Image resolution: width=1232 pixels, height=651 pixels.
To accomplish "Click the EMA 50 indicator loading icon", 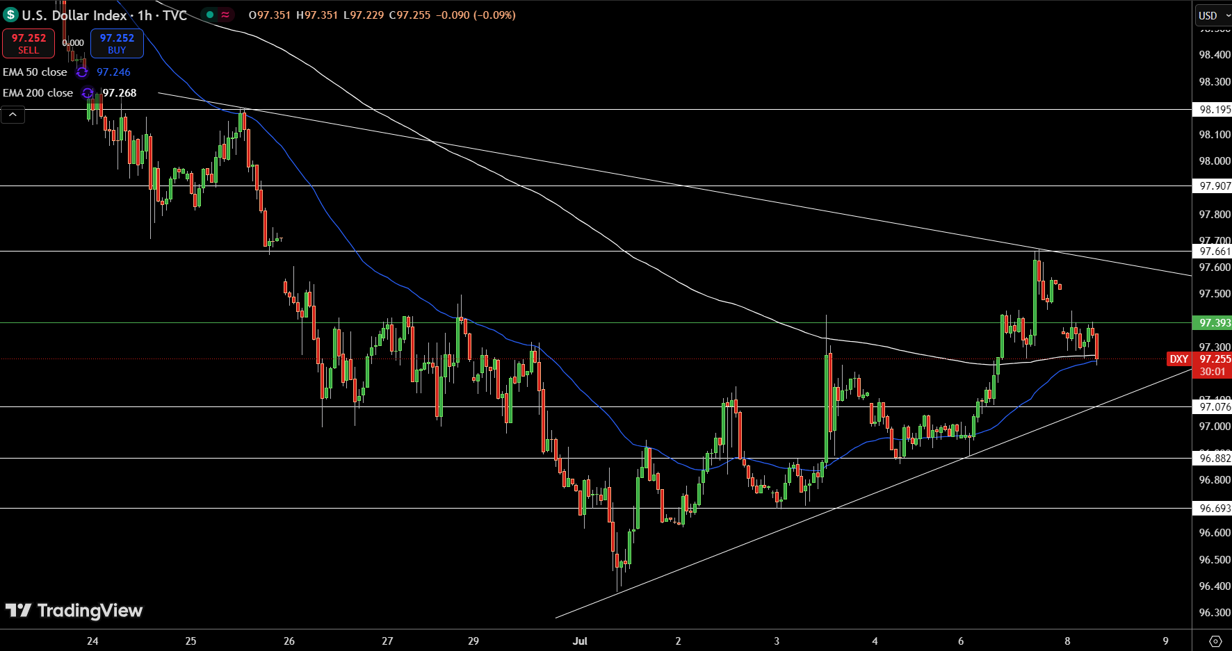I will pos(82,72).
